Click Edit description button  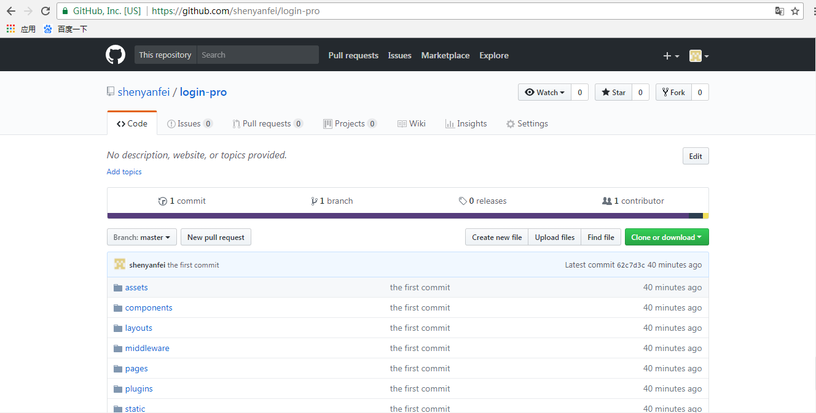coord(696,156)
